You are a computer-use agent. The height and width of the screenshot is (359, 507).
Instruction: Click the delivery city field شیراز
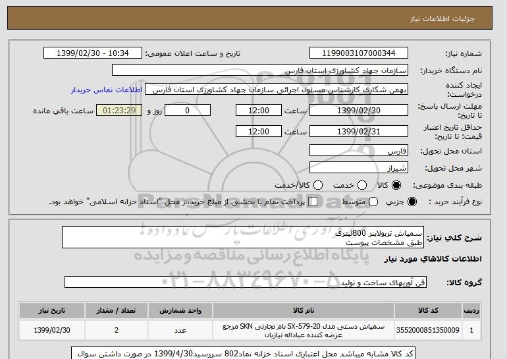pos(359,167)
